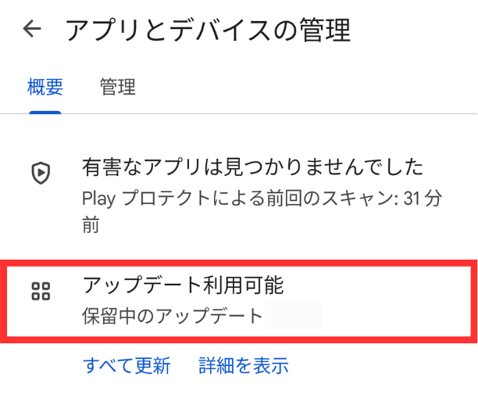
Task: Tap the gray divider below the tabs
Action: coord(239,114)
